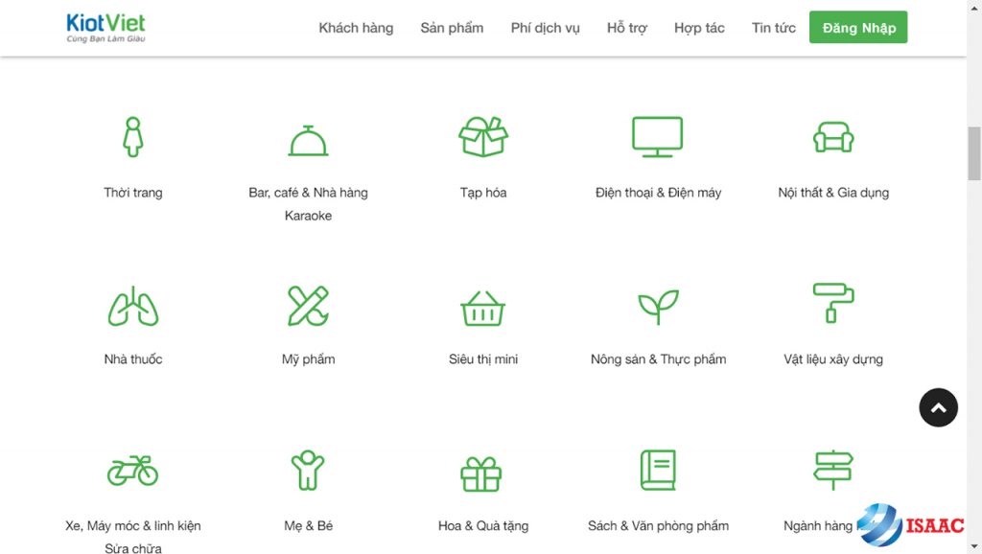The image size is (982, 554).
Task: Click the green Đăng Nhập button
Action: tap(858, 27)
